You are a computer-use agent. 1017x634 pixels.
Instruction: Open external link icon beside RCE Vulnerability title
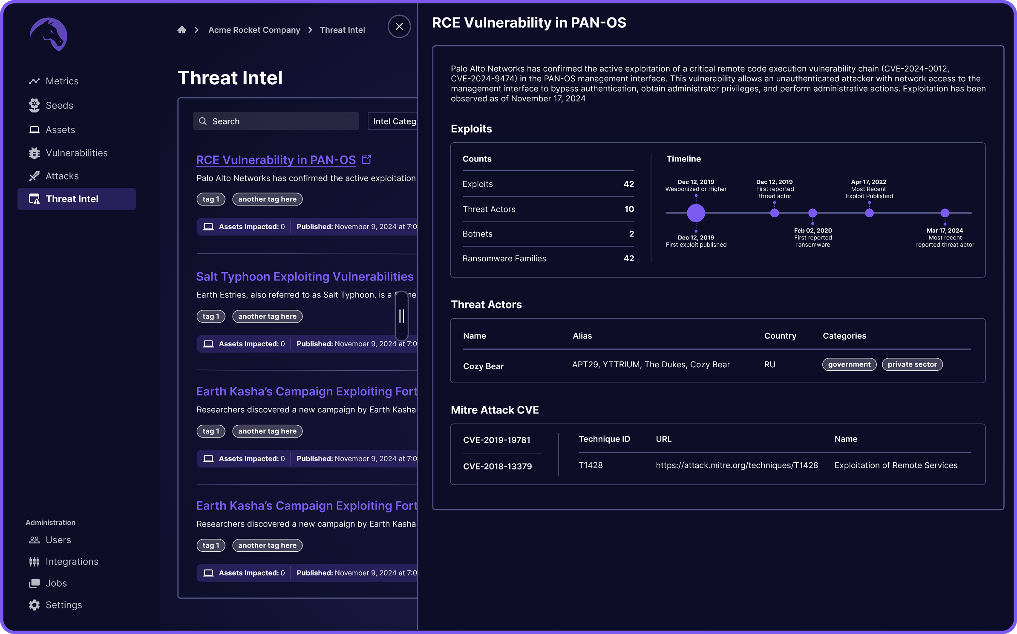coord(366,159)
